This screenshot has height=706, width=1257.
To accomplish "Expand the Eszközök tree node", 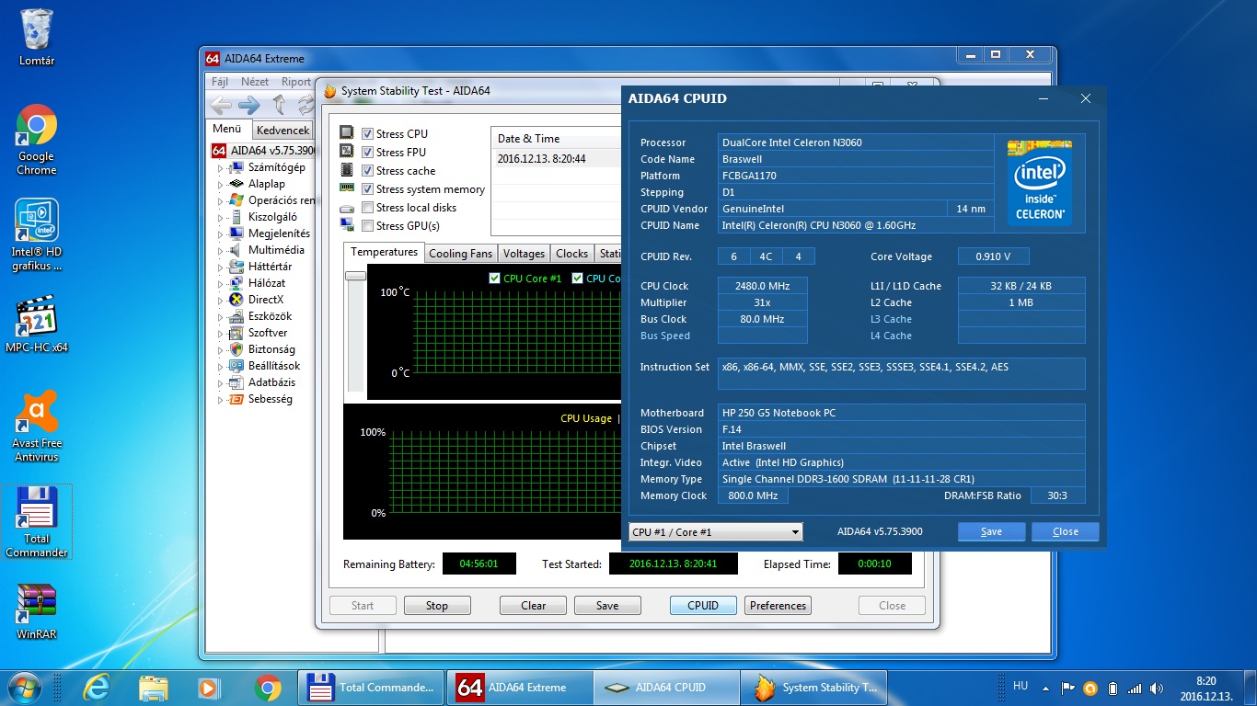I will [220, 317].
